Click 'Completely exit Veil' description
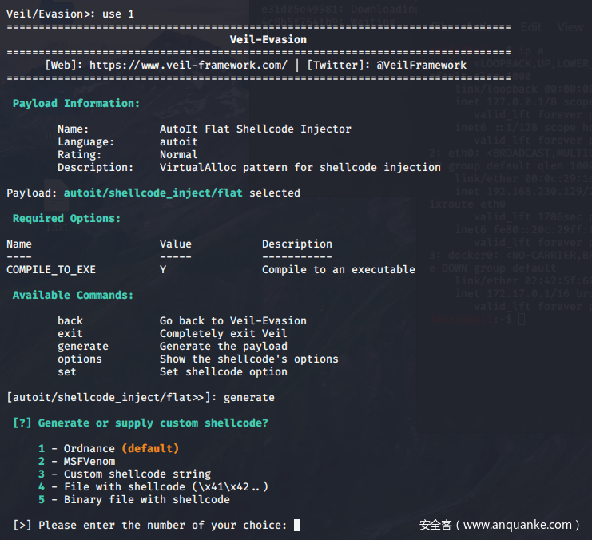The height and width of the screenshot is (540, 592). [223, 333]
